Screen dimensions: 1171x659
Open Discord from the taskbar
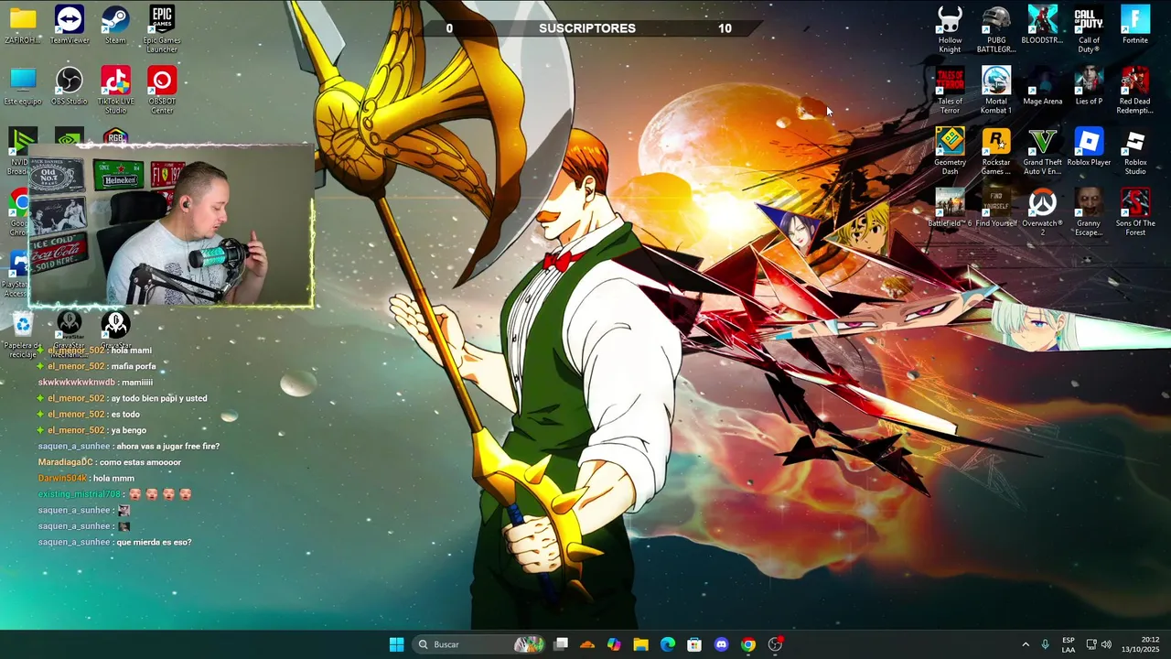coord(721,644)
